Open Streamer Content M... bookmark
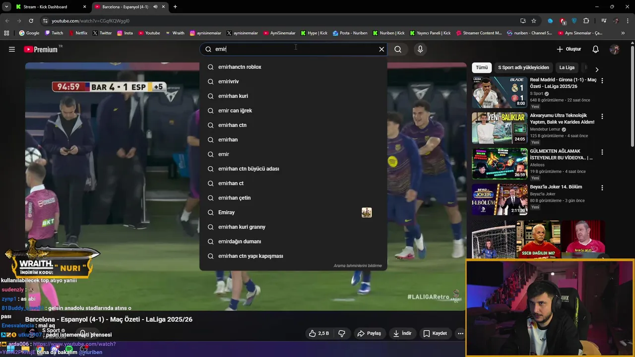 [479, 33]
